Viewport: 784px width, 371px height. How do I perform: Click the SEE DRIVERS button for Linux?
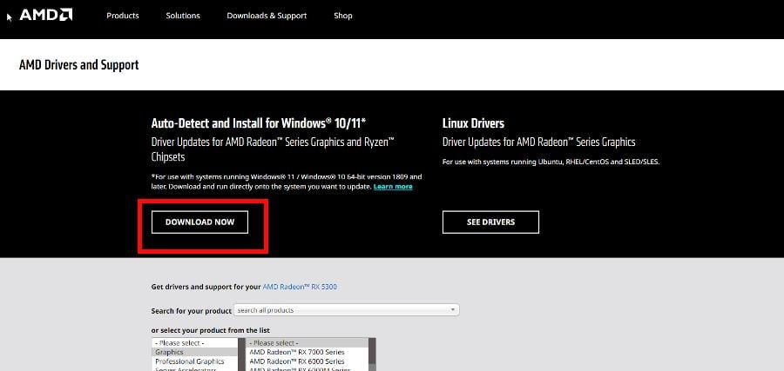[x=490, y=222]
